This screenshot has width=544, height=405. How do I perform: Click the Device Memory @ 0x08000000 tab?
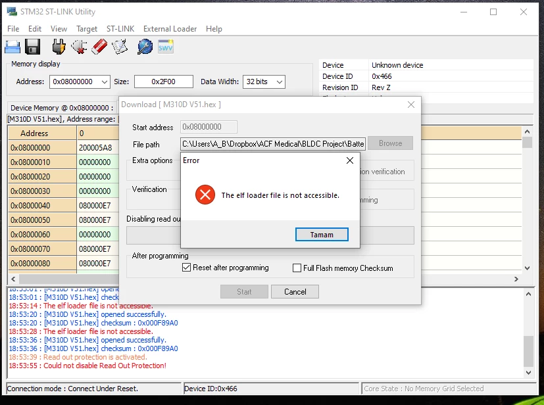pyautogui.click(x=62, y=108)
